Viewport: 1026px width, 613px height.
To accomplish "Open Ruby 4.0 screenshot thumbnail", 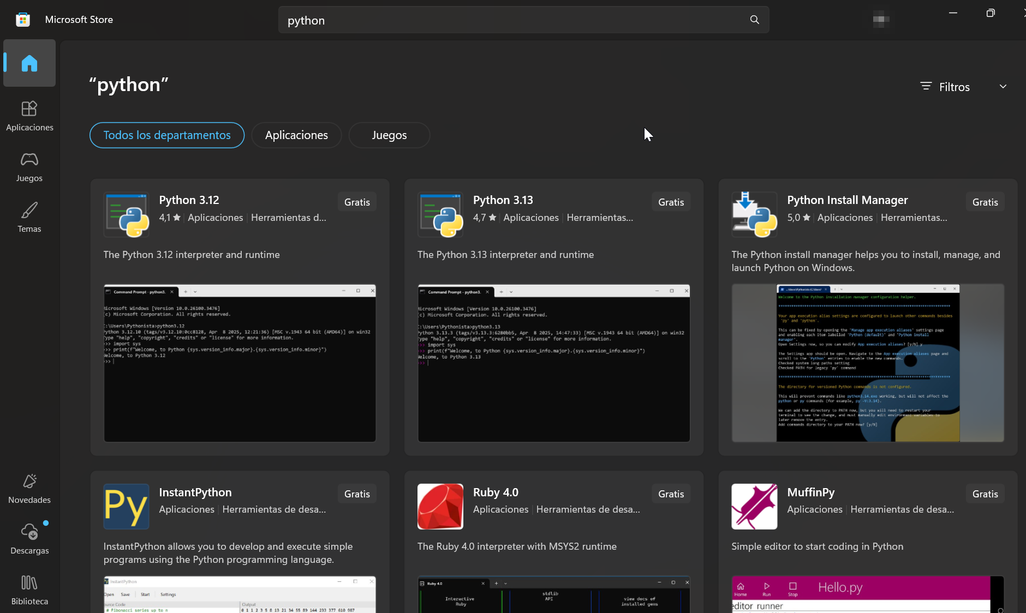I will 554,594.
